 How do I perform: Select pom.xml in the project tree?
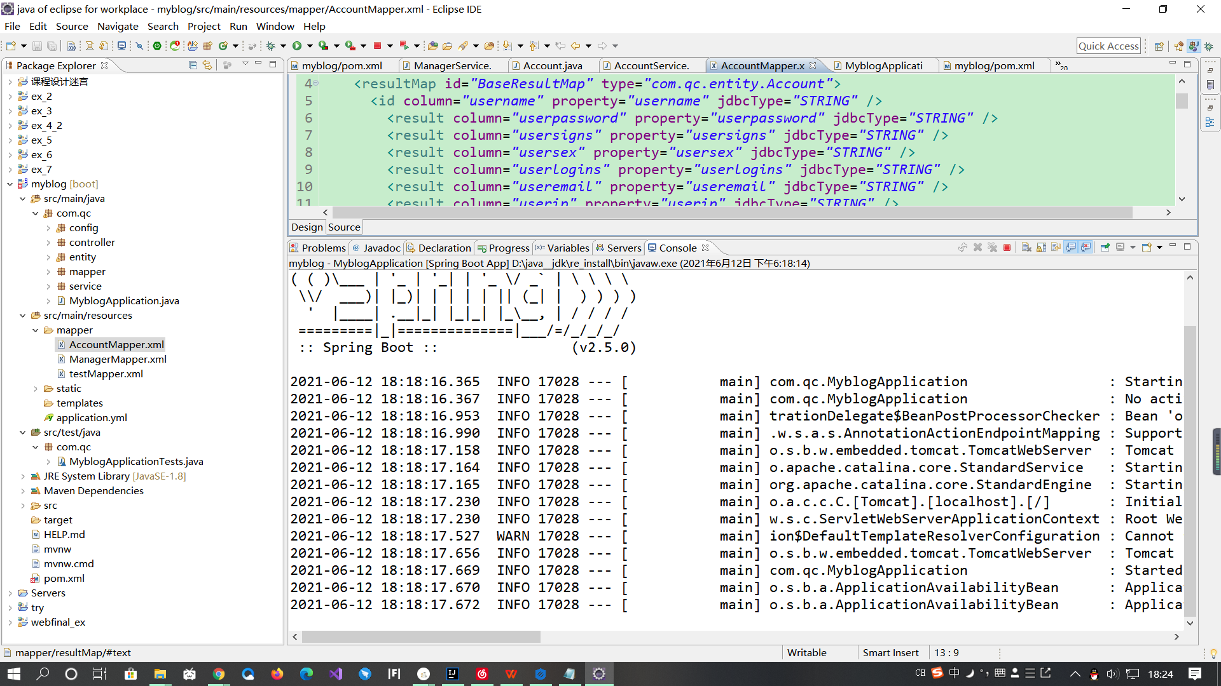point(64,579)
